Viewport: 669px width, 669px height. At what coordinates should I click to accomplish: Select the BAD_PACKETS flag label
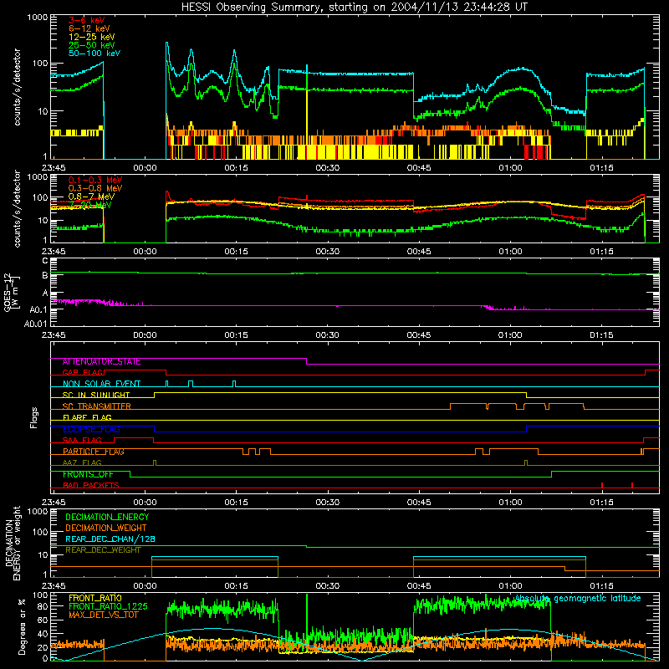[x=91, y=486]
